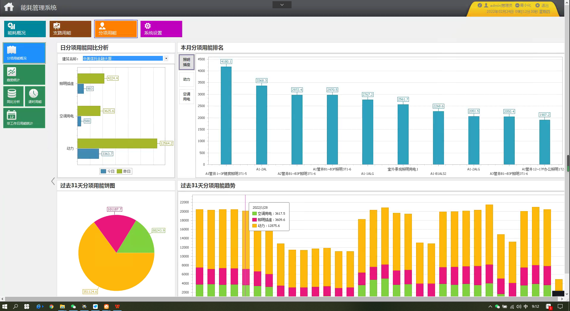
Task: Switch to 分项用能 tab
Action: click(116, 29)
